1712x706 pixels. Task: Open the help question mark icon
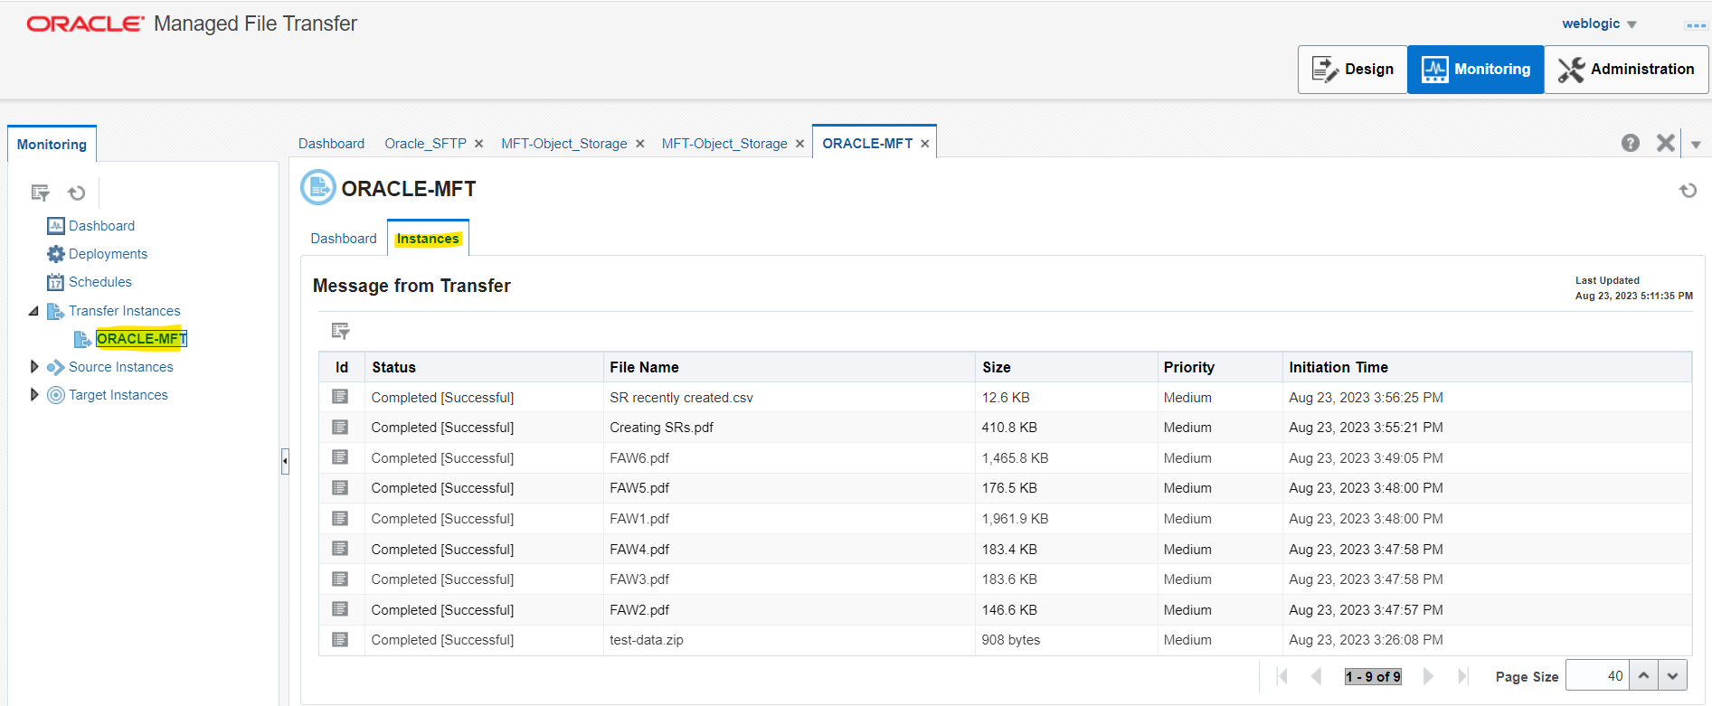(1630, 143)
